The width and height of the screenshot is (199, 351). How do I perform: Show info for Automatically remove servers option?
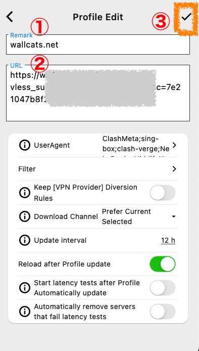click(25, 312)
